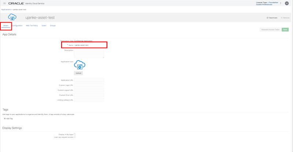Open the hamburger navigation menu
This screenshot has height=152, width=293.
[x=4, y=3]
